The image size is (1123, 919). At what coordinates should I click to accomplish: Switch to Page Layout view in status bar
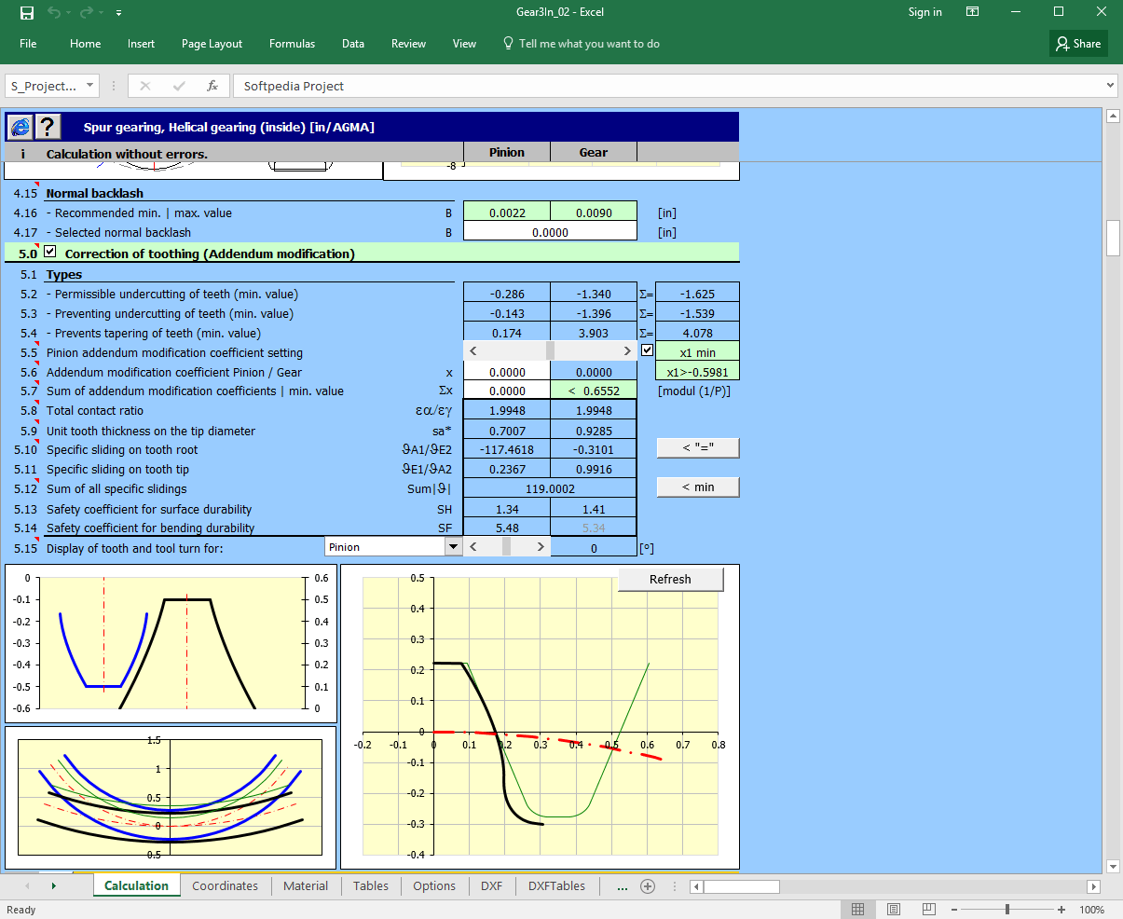coord(893,909)
